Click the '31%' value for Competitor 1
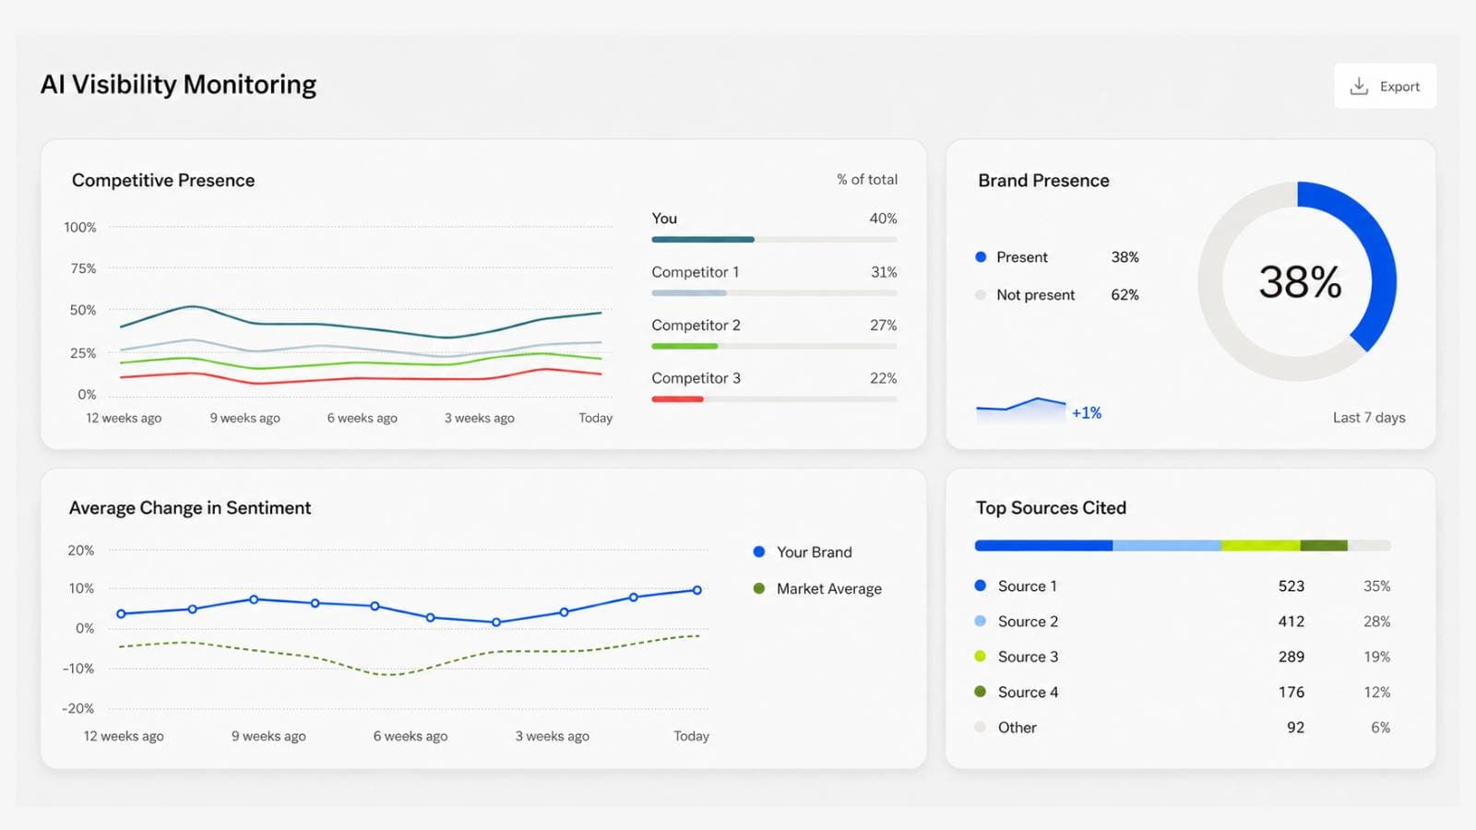 [x=884, y=272]
